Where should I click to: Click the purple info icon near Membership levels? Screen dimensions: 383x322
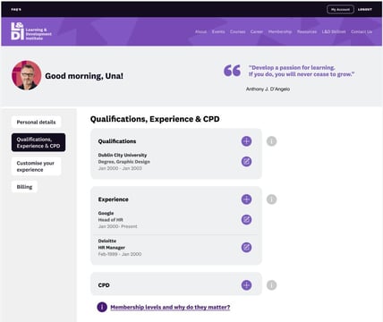pyautogui.click(x=102, y=307)
